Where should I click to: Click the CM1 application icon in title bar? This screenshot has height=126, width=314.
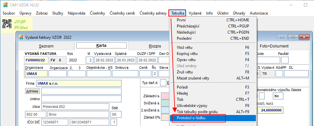pos(5,5)
